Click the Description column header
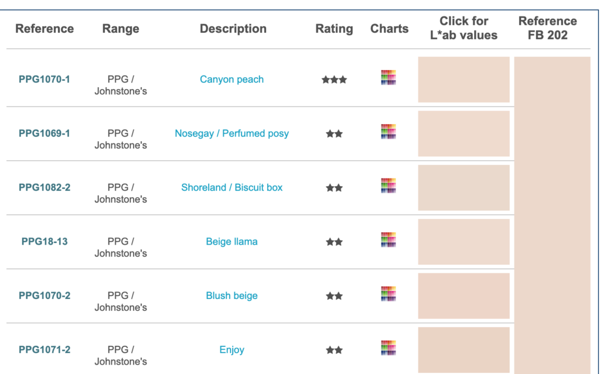 tap(233, 29)
